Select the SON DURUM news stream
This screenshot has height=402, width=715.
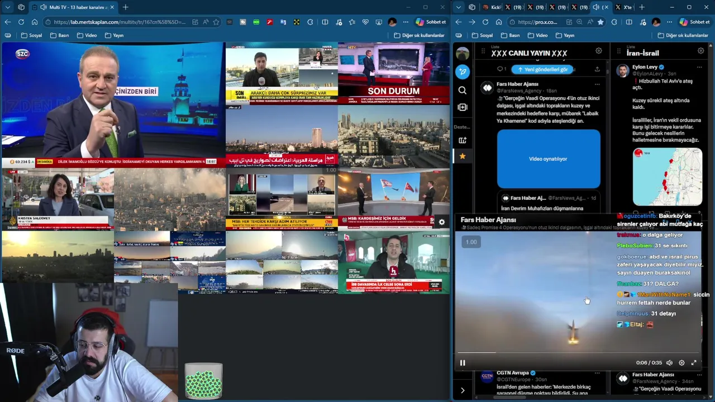tap(393, 73)
